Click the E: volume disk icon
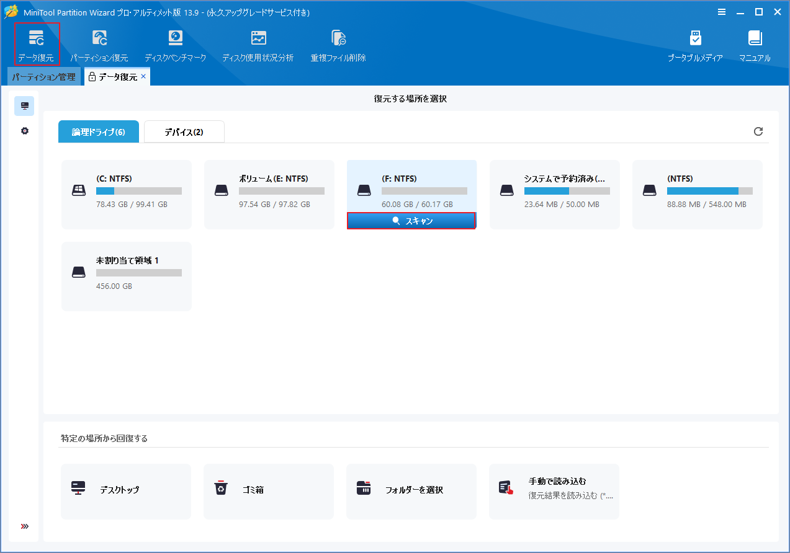This screenshot has width=790, height=553. (222, 190)
